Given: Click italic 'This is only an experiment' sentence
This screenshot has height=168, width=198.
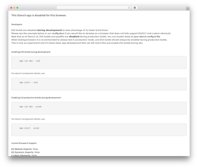Looking at the screenshot, I should click(x=77, y=43).
